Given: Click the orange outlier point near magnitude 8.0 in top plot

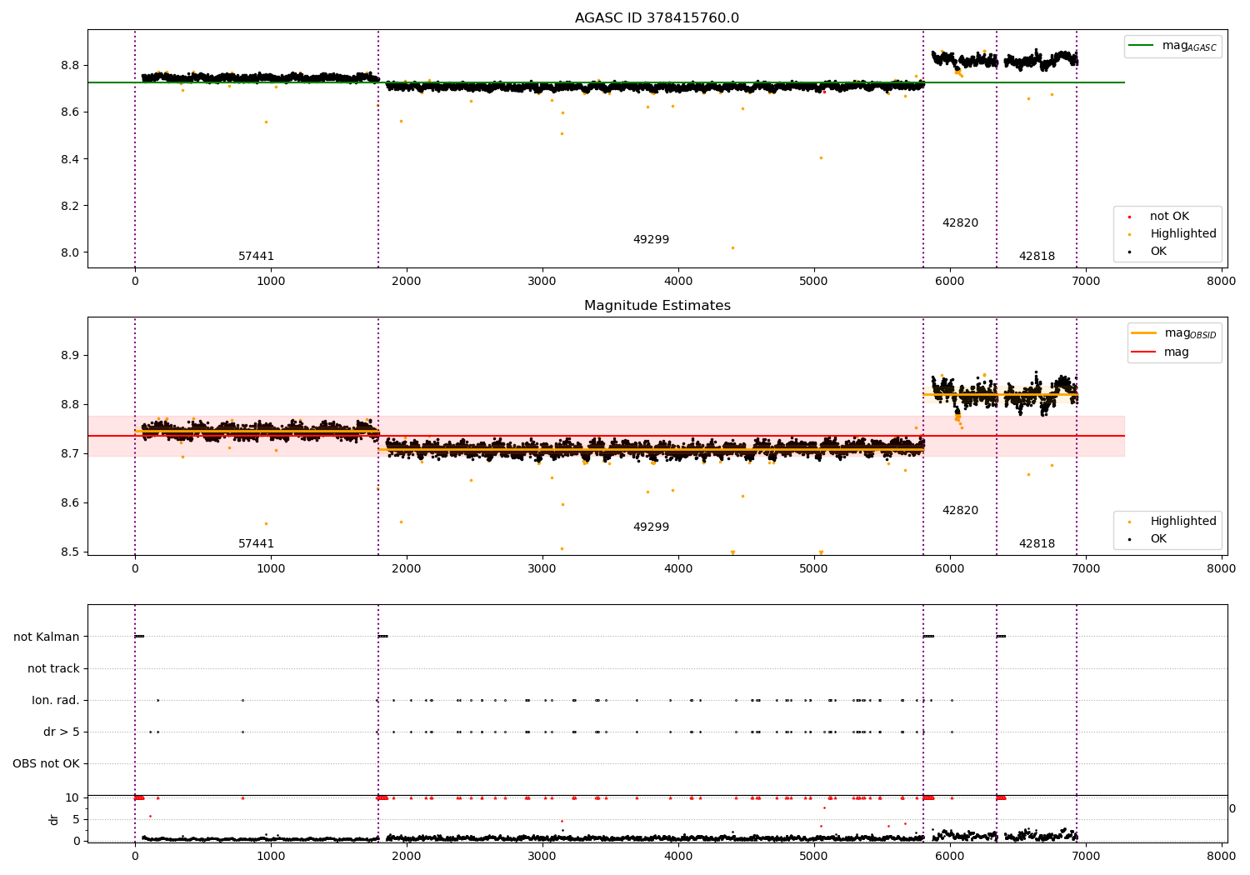Looking at the screenshot, I should coord(732,247).
